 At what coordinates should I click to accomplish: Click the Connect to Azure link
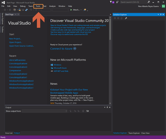tap(61, 49)
